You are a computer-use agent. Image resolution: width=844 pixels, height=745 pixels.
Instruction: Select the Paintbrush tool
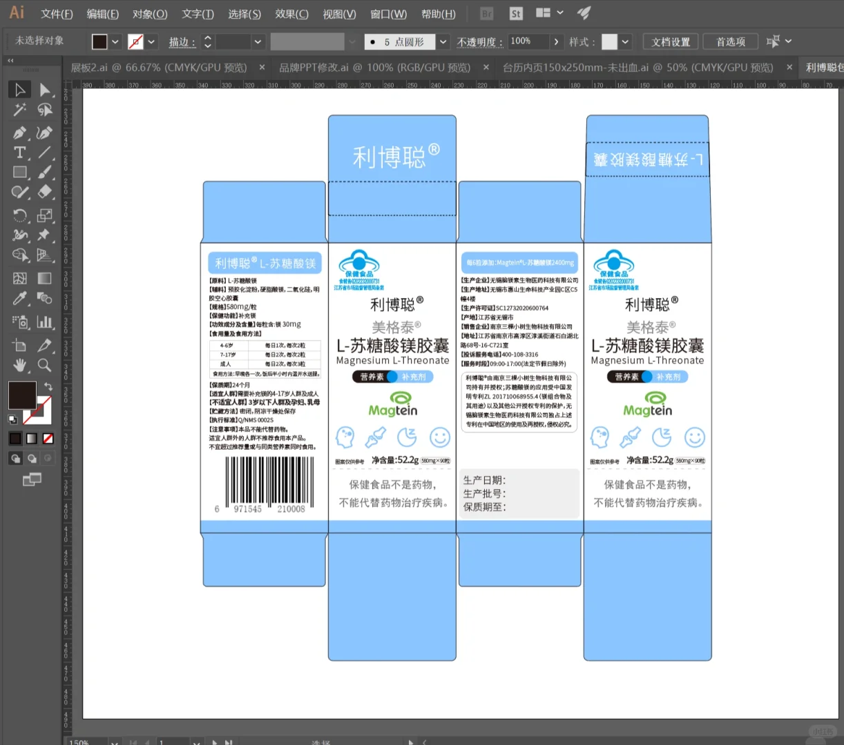click(45, 172)
